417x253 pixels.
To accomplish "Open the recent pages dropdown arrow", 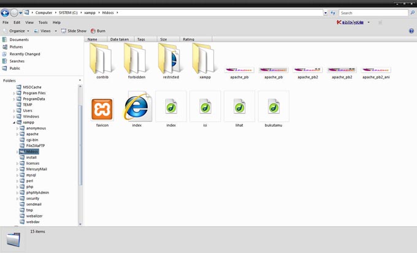I will click(x=20, y=13).
